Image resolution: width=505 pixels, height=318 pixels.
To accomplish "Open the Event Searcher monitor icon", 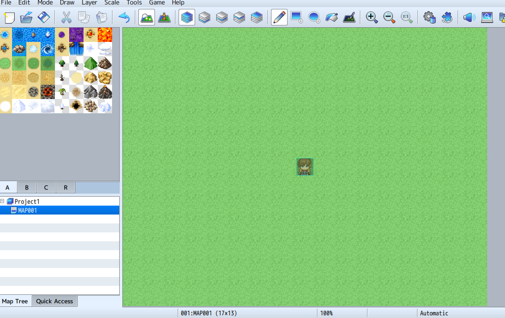I will (x=487, y=17).
